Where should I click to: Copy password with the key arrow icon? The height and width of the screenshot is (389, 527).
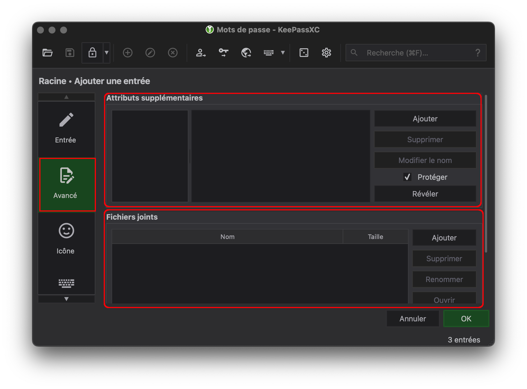click(223, 53)
